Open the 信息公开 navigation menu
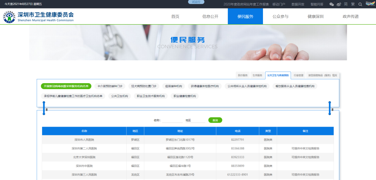 pos(210,16)
